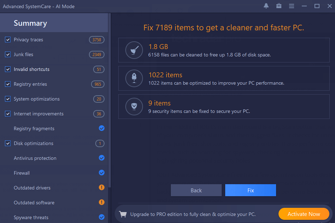This screenshot has height=223, width=335.
Task: Select the Registry fragments category label
Action: point(34,128)
